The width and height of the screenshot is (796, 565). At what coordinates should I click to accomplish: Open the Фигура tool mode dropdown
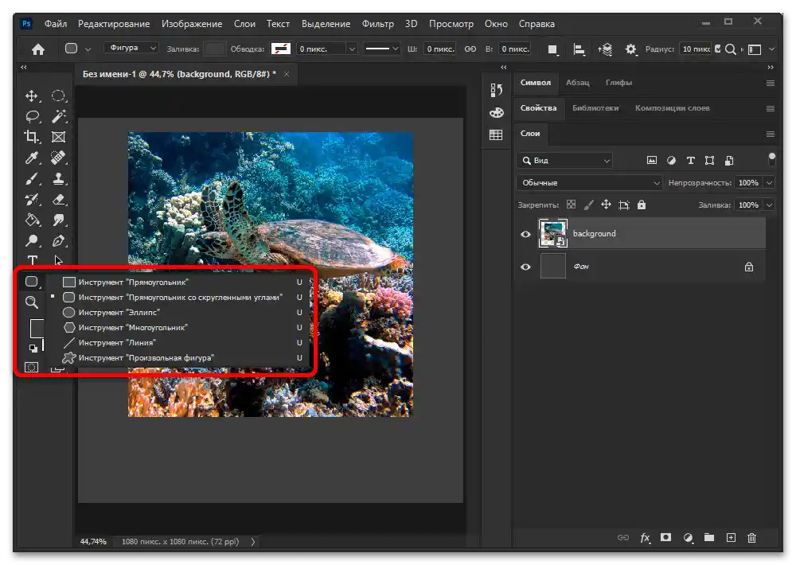pos(131,49)
